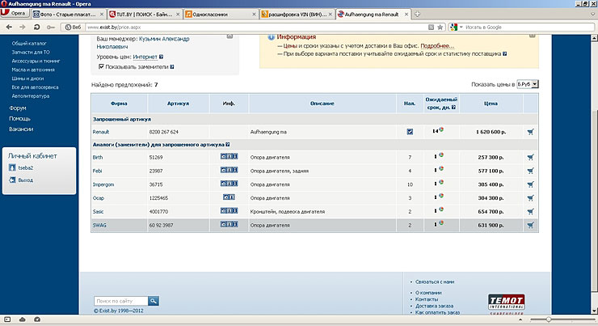Open Запчасти для ТО in sidebar

coord(31,53)
